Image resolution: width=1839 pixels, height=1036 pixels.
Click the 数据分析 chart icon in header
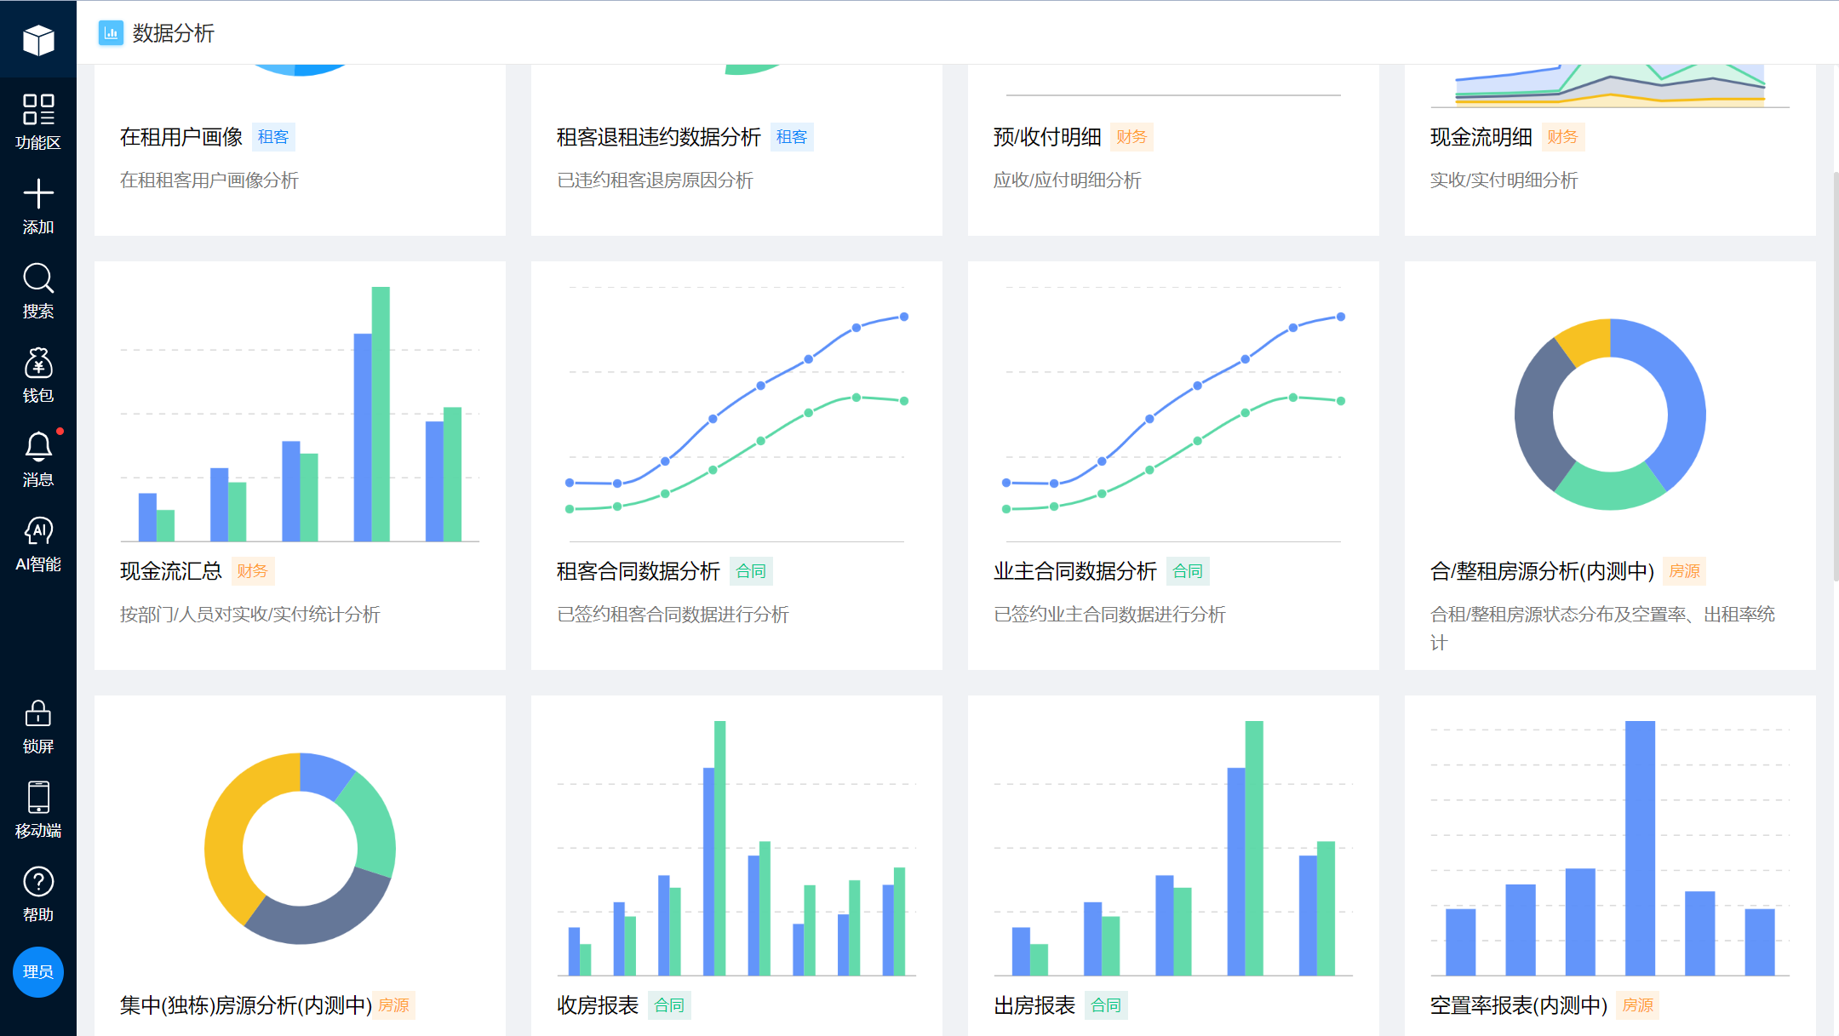(111, 33)
